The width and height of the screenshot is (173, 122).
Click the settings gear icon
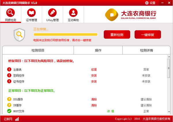tap(147, 3)
